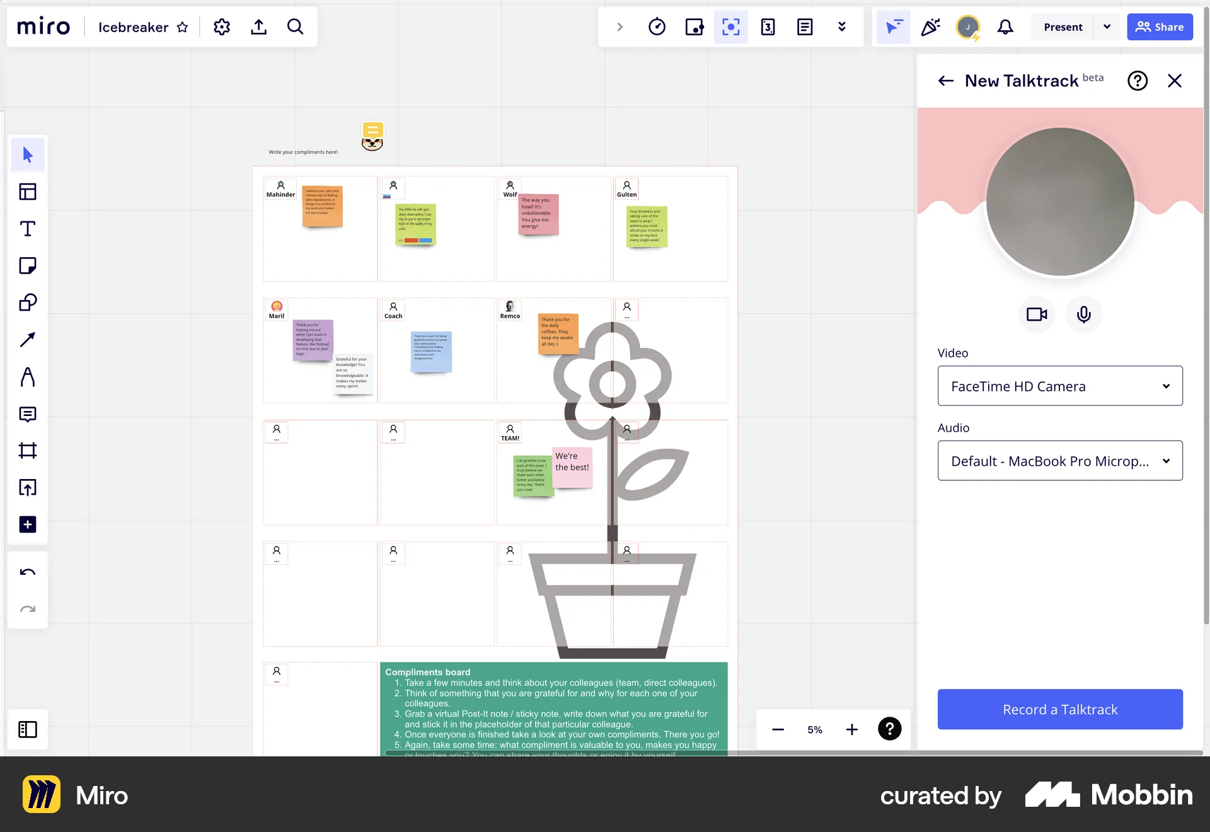Click the Upload tool icon

27,488
